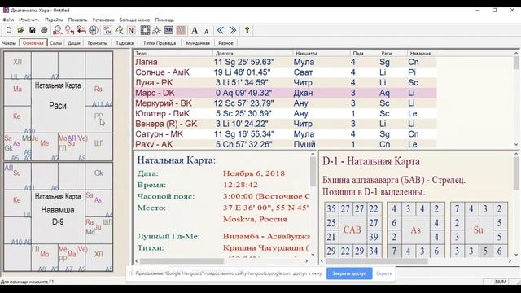Select the Лагна row in table
The width and height of the screenshot is (521, 293).
(x=285, y=62)
